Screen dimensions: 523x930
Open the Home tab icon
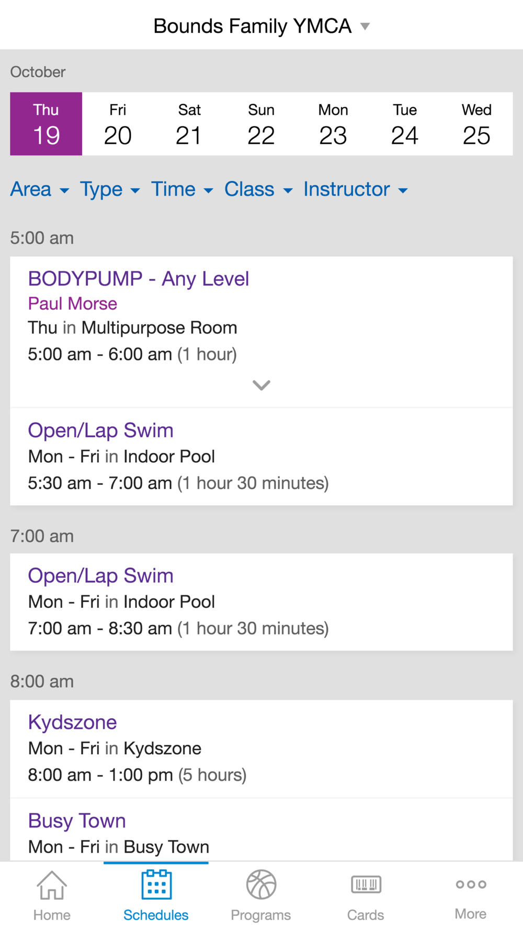point(52,885)
